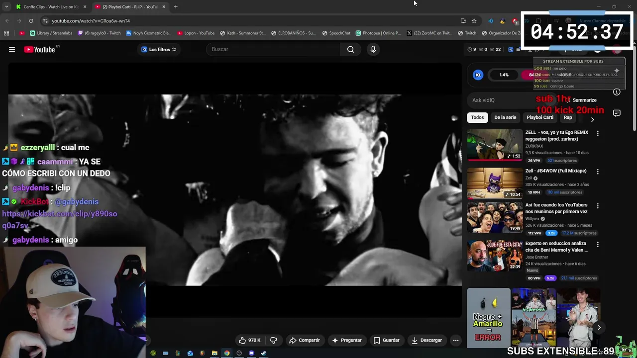This screenshot has width=637, height=358.
Task: Open the Chrome tab search dropdown
Action: tap(6, 6)
